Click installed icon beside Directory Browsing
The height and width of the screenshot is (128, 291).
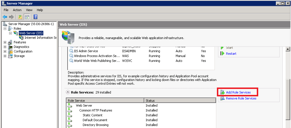(x=70, y=125)
